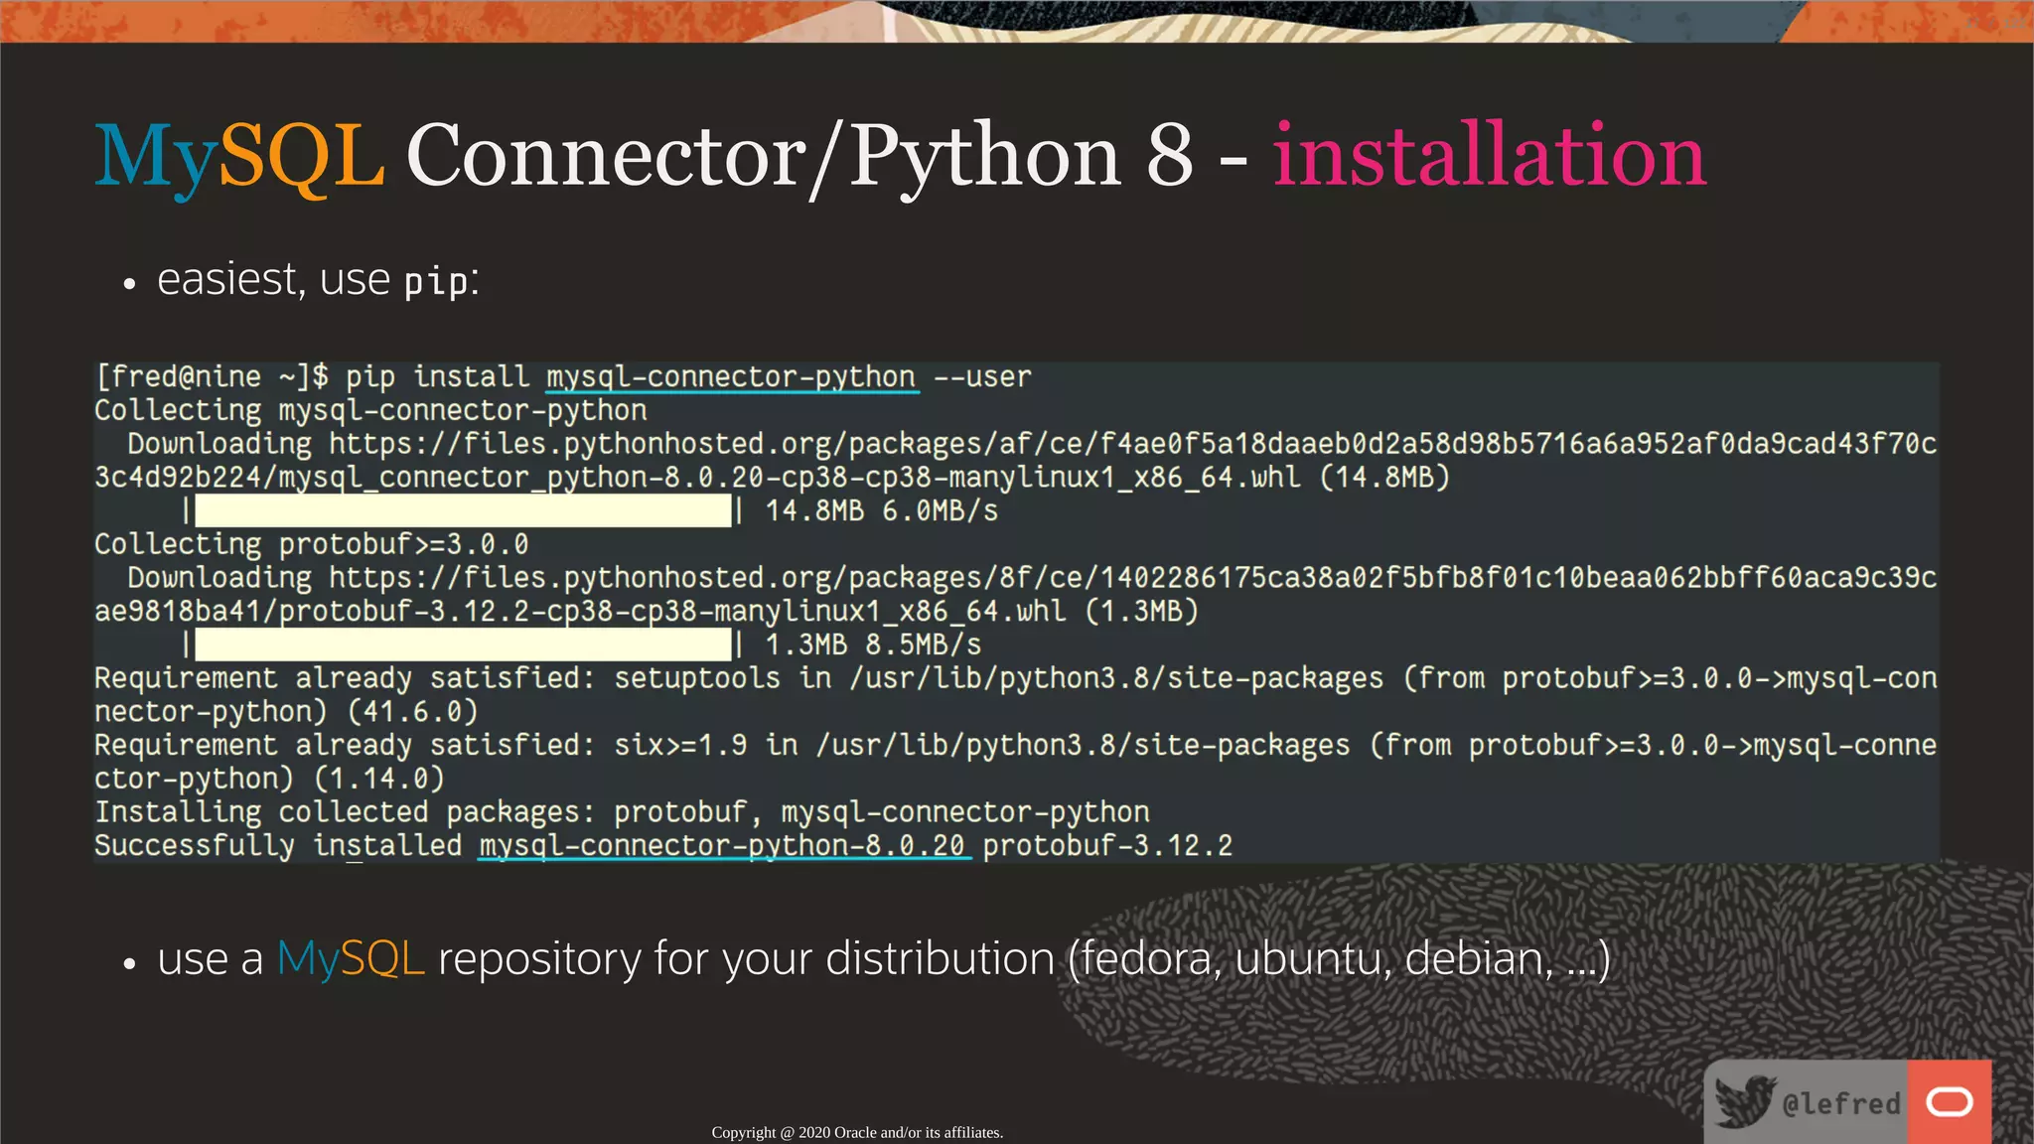Click the '[fred@nine ~]$' shell prompt

[212, 377]
